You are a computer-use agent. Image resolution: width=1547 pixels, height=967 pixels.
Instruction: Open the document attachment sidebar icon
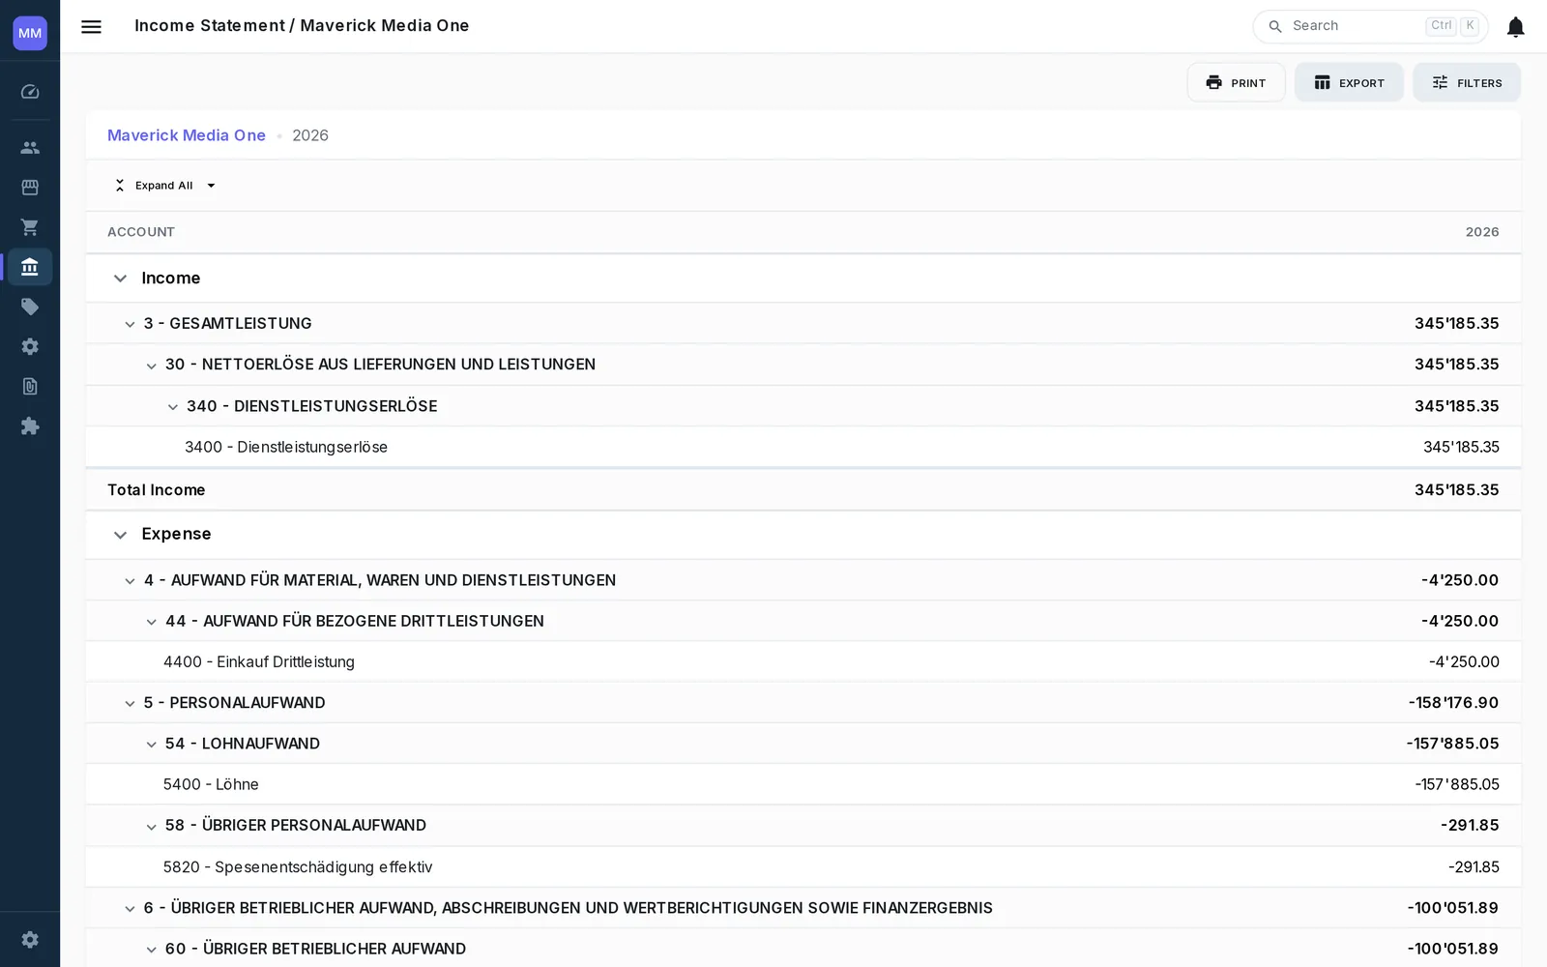[30, 386]
